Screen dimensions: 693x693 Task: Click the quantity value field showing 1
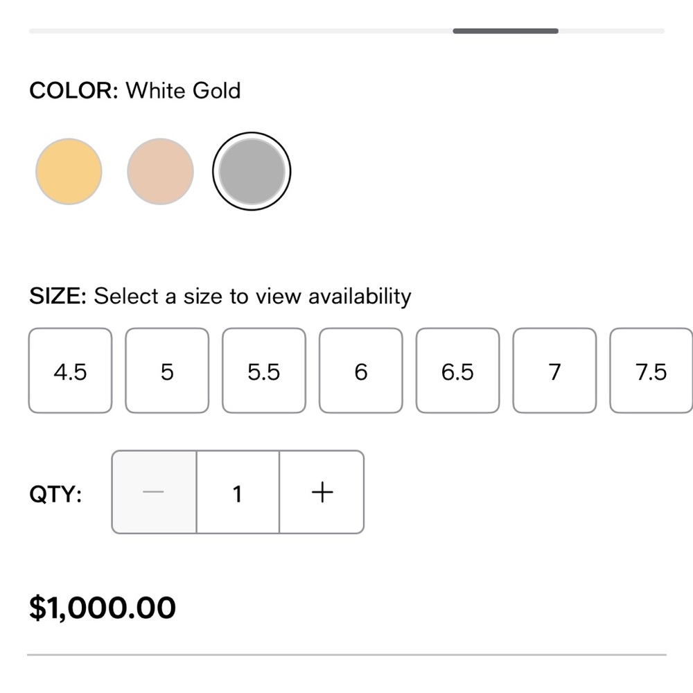pos(238,493)
